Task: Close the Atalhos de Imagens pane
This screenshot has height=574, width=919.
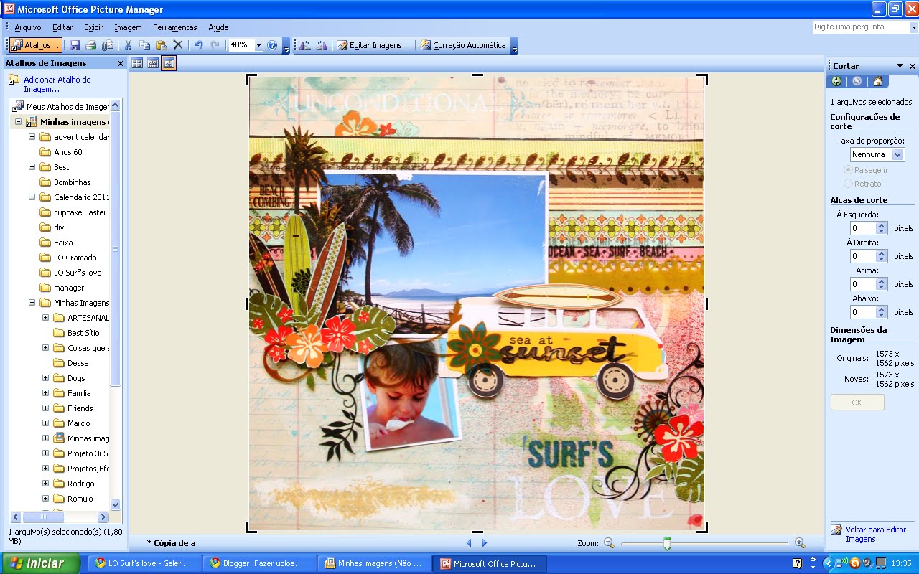Action: [121, 63]
